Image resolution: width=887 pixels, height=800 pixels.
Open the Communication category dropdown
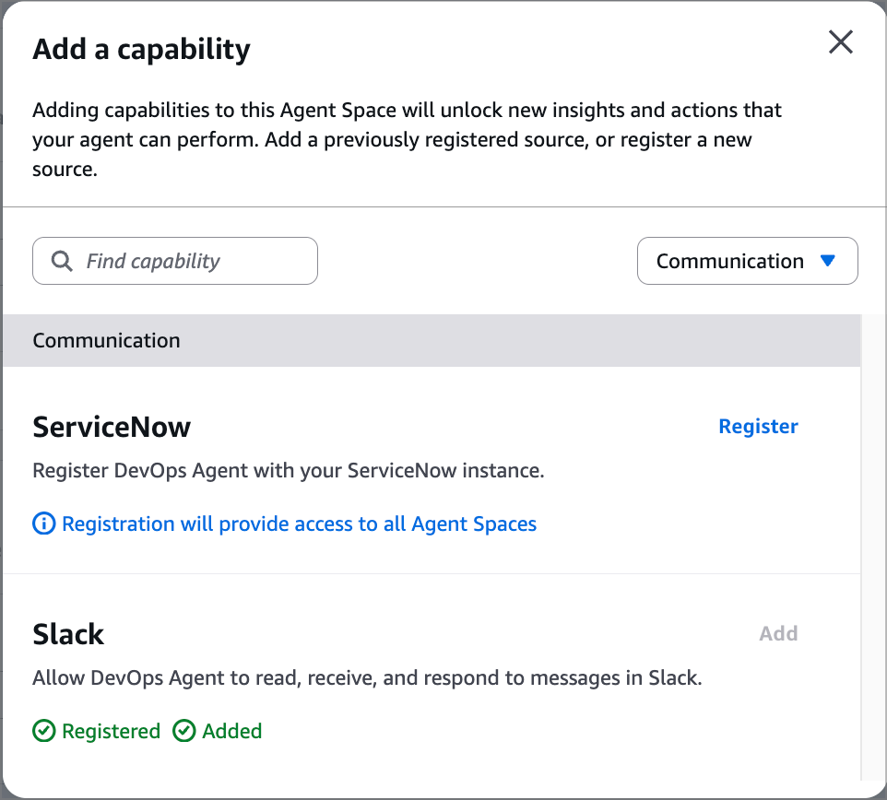(x=747, y=262)
